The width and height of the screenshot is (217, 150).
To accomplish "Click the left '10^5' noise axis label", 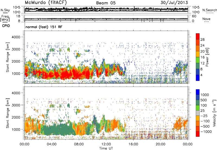I will coord(17,7).
